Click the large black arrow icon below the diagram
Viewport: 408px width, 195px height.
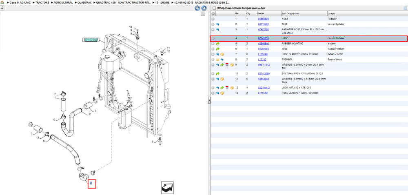click(x=167, y=188)
